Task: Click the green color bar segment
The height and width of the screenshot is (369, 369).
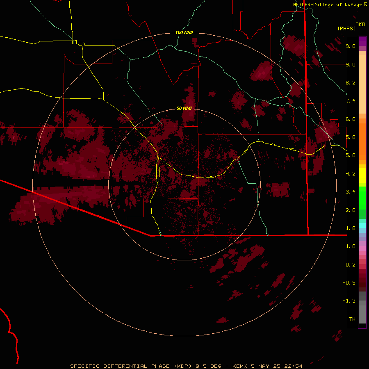Action: click(x=362, y=198)
